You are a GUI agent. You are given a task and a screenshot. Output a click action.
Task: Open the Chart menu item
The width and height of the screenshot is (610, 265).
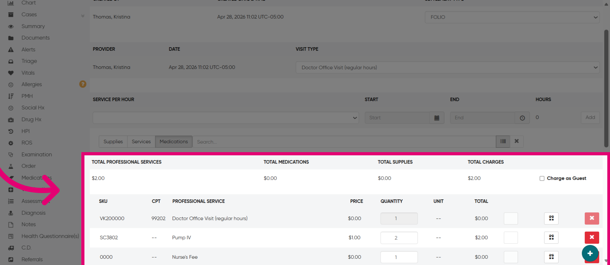pos(29,3)
